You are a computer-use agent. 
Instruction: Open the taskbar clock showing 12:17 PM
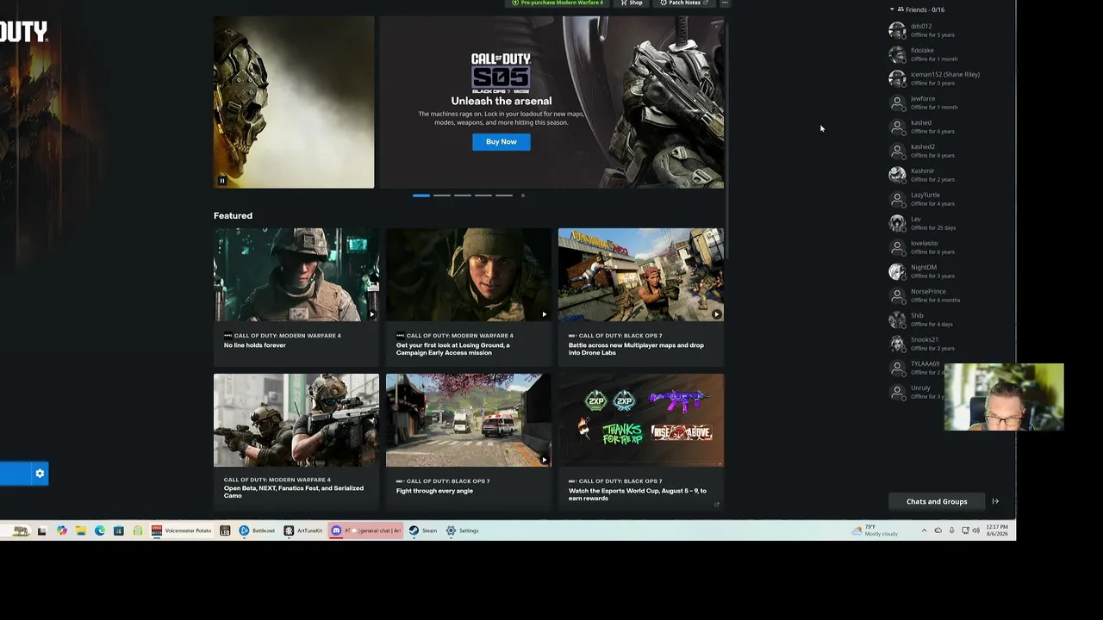coord(997,530)
